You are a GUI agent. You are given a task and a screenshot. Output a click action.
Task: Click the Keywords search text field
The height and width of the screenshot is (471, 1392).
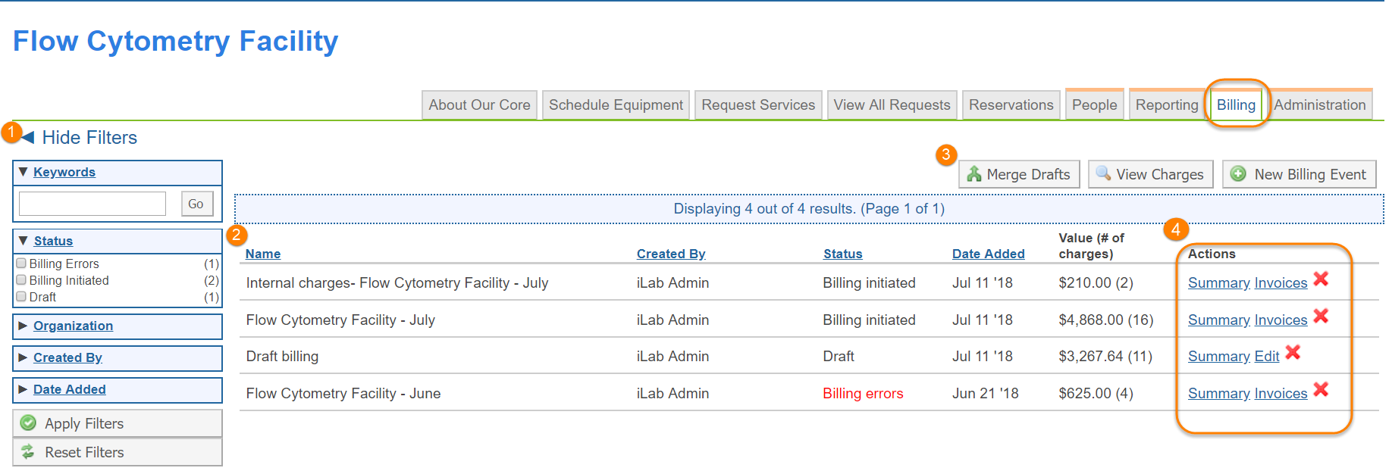92,204
